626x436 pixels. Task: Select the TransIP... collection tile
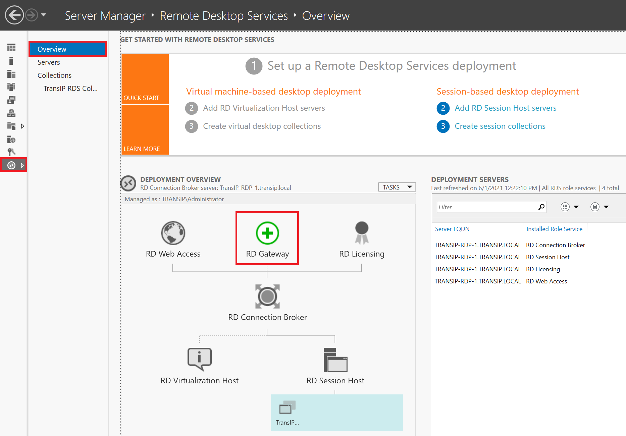[x=337, y=413]
